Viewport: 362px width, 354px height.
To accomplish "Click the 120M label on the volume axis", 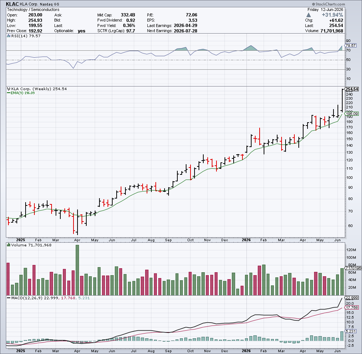I will tap(351, 250).
